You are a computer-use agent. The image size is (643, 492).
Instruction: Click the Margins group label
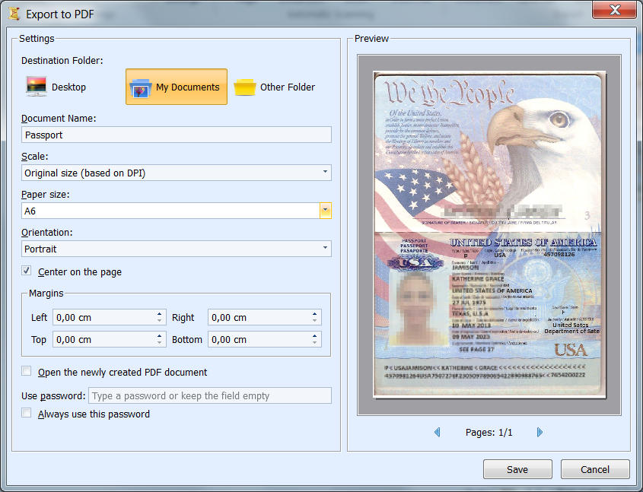46,294
